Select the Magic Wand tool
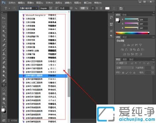 click(4, 31)
